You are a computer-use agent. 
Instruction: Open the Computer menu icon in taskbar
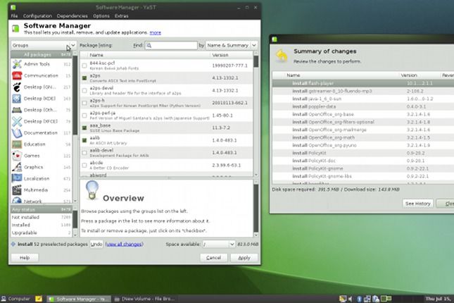[x=4, y=299]
